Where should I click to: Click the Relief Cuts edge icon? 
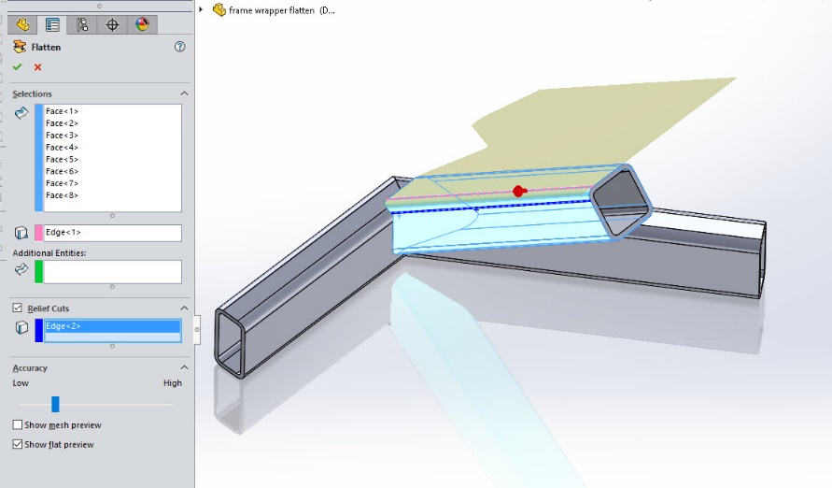coord(21,327)
